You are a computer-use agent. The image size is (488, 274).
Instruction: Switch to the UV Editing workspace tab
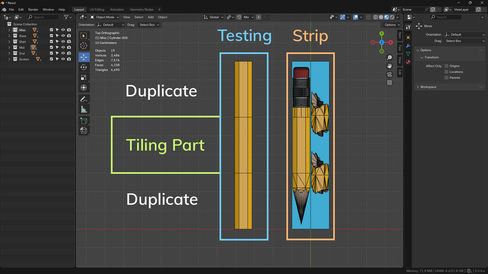(x=97, y=9)
